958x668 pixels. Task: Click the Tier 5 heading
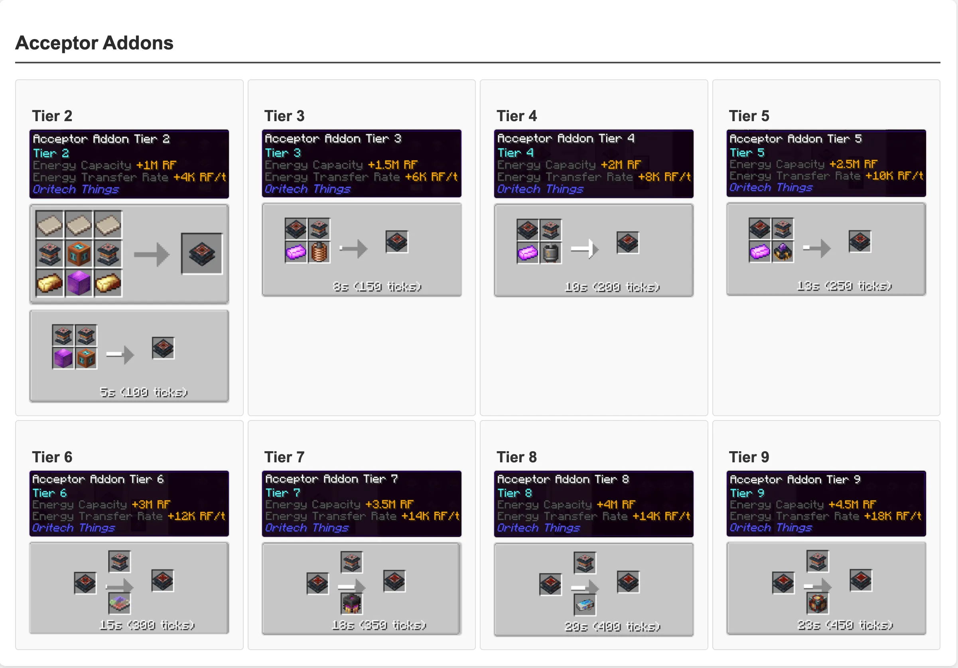click(749, 116)
